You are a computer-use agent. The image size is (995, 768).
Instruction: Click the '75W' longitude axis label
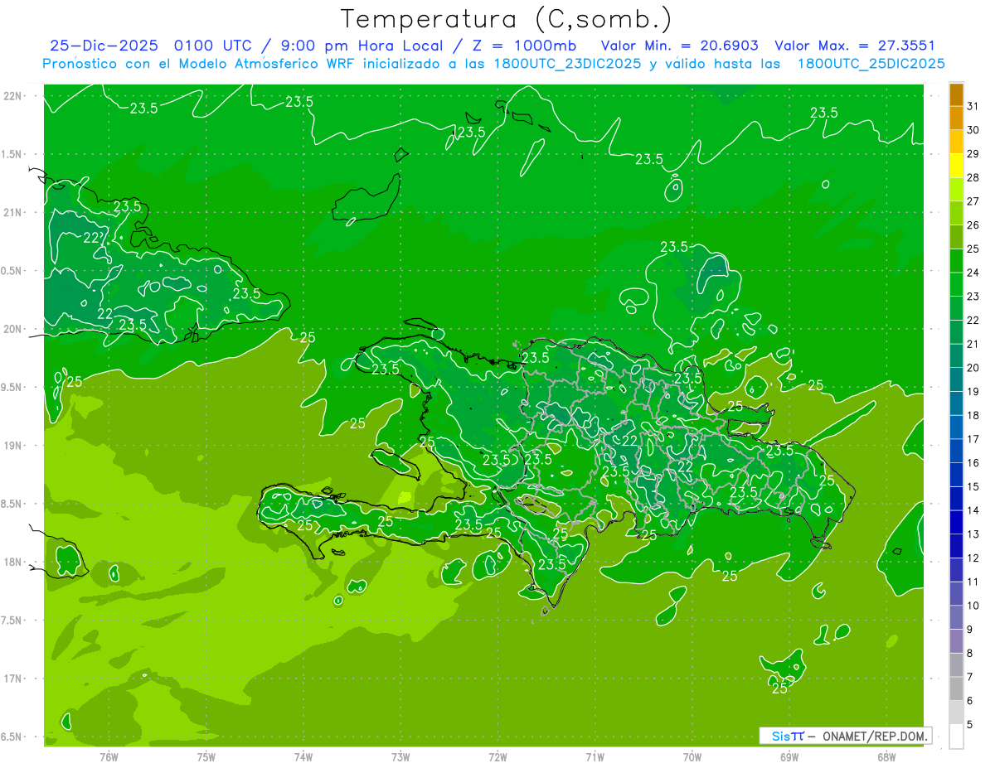point(206,757)
